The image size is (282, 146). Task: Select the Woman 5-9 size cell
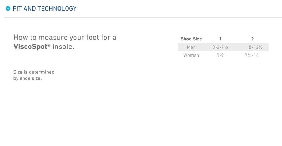click(x=221, y=55)
